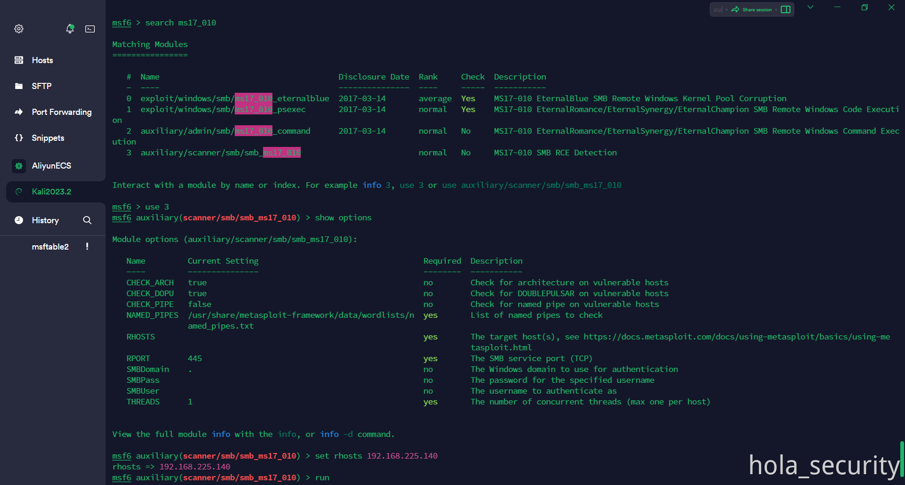905x485 pixels.
Task: Restore the window size
Action: [864, 7]
